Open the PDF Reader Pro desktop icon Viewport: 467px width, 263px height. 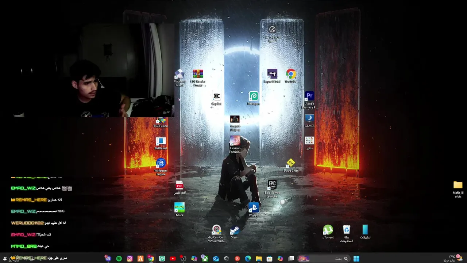198,78
